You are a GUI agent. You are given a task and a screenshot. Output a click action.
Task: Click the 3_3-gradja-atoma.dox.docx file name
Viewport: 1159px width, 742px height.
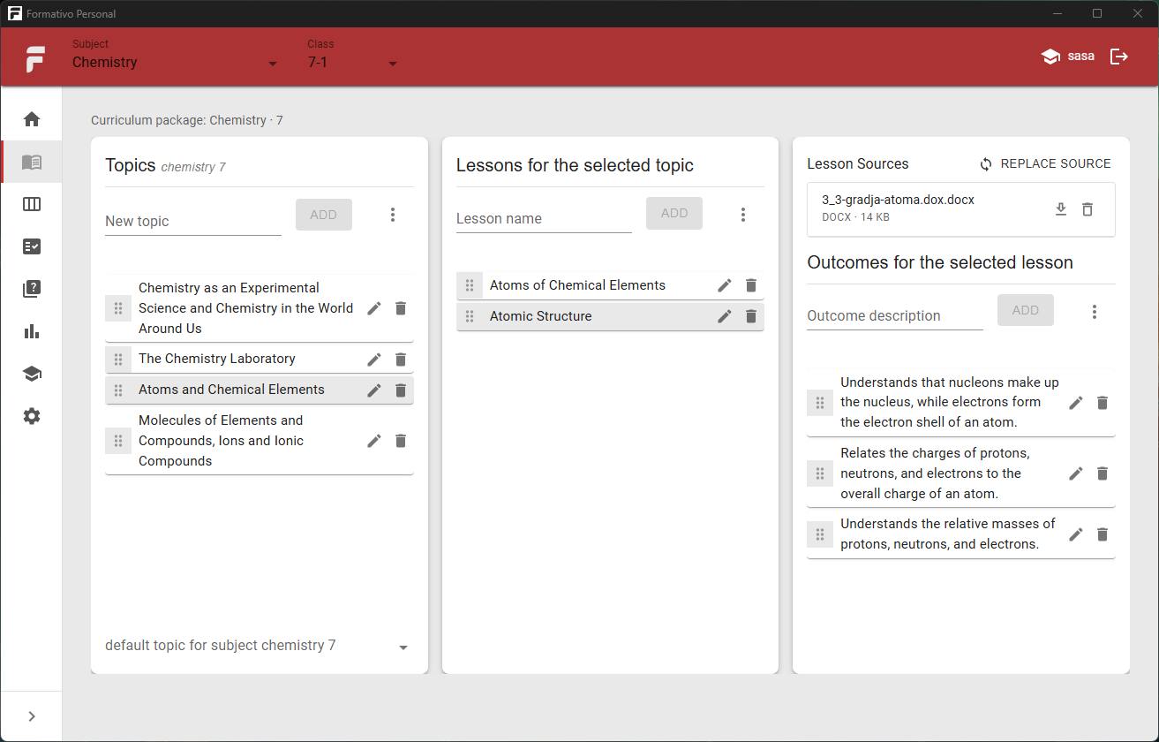pyautogui.click(x=898, y=200)
